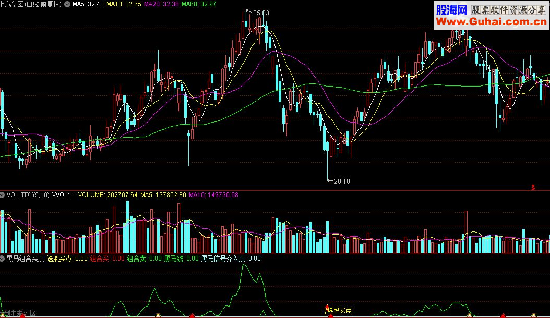The image size is (550, 318).
Task: Click the yellow 选股买点 annotation in indicator pane
Action: pyautogui.click(x=340, y=311)
